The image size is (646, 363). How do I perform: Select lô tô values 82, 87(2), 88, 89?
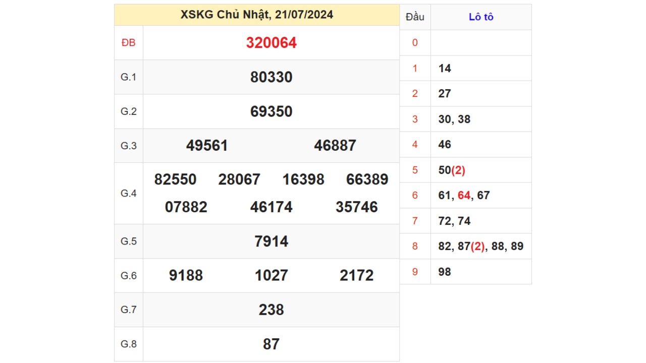[481, 247]
